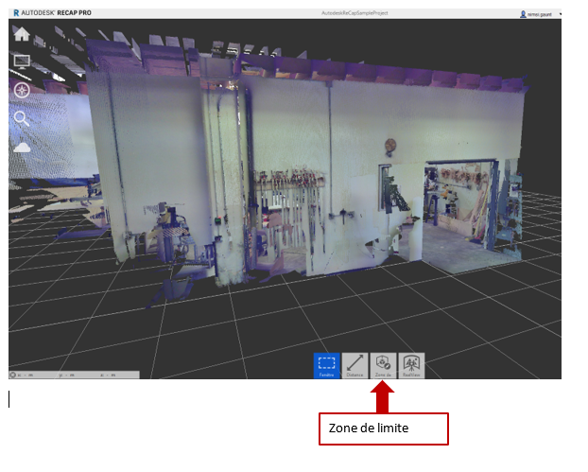Open the cloud sharing icon

(21, 148)
